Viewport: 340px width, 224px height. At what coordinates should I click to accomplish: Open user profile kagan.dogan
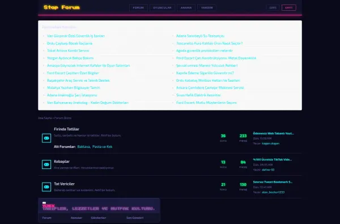(271, 143)
